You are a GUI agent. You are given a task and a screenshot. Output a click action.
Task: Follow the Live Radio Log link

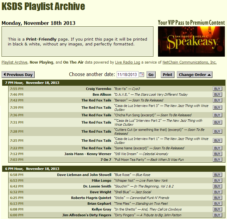pyautogui.click(x=128, y=62)
